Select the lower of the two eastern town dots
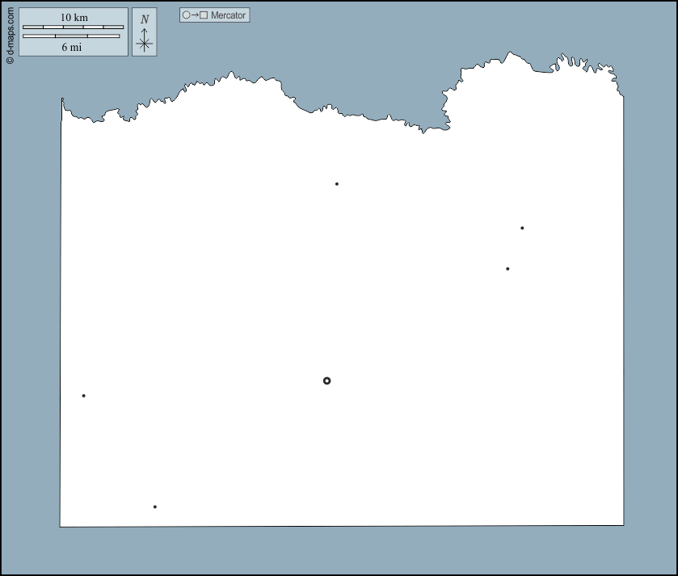Image resolution: width=678 pixels, height=576 pixels. click(507, 269)
